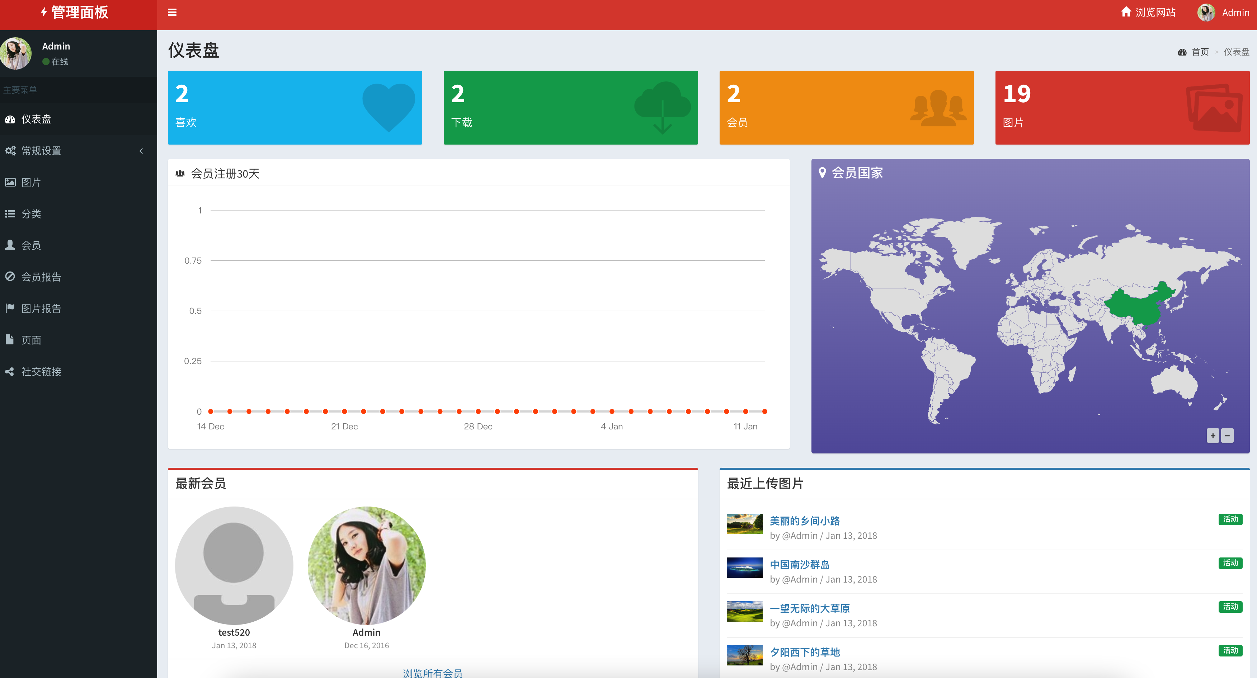Click the users icon on 会员 card

pyautogui.click(x=938, y=108)
